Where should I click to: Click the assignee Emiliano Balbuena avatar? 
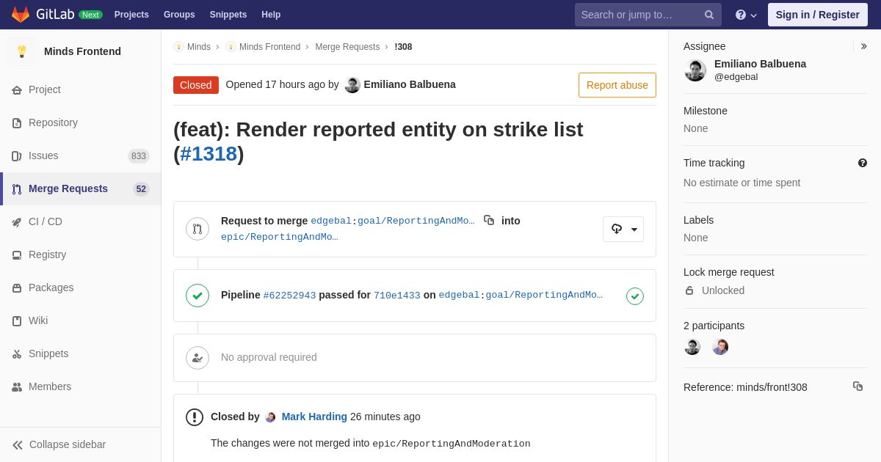coord(695,70)
